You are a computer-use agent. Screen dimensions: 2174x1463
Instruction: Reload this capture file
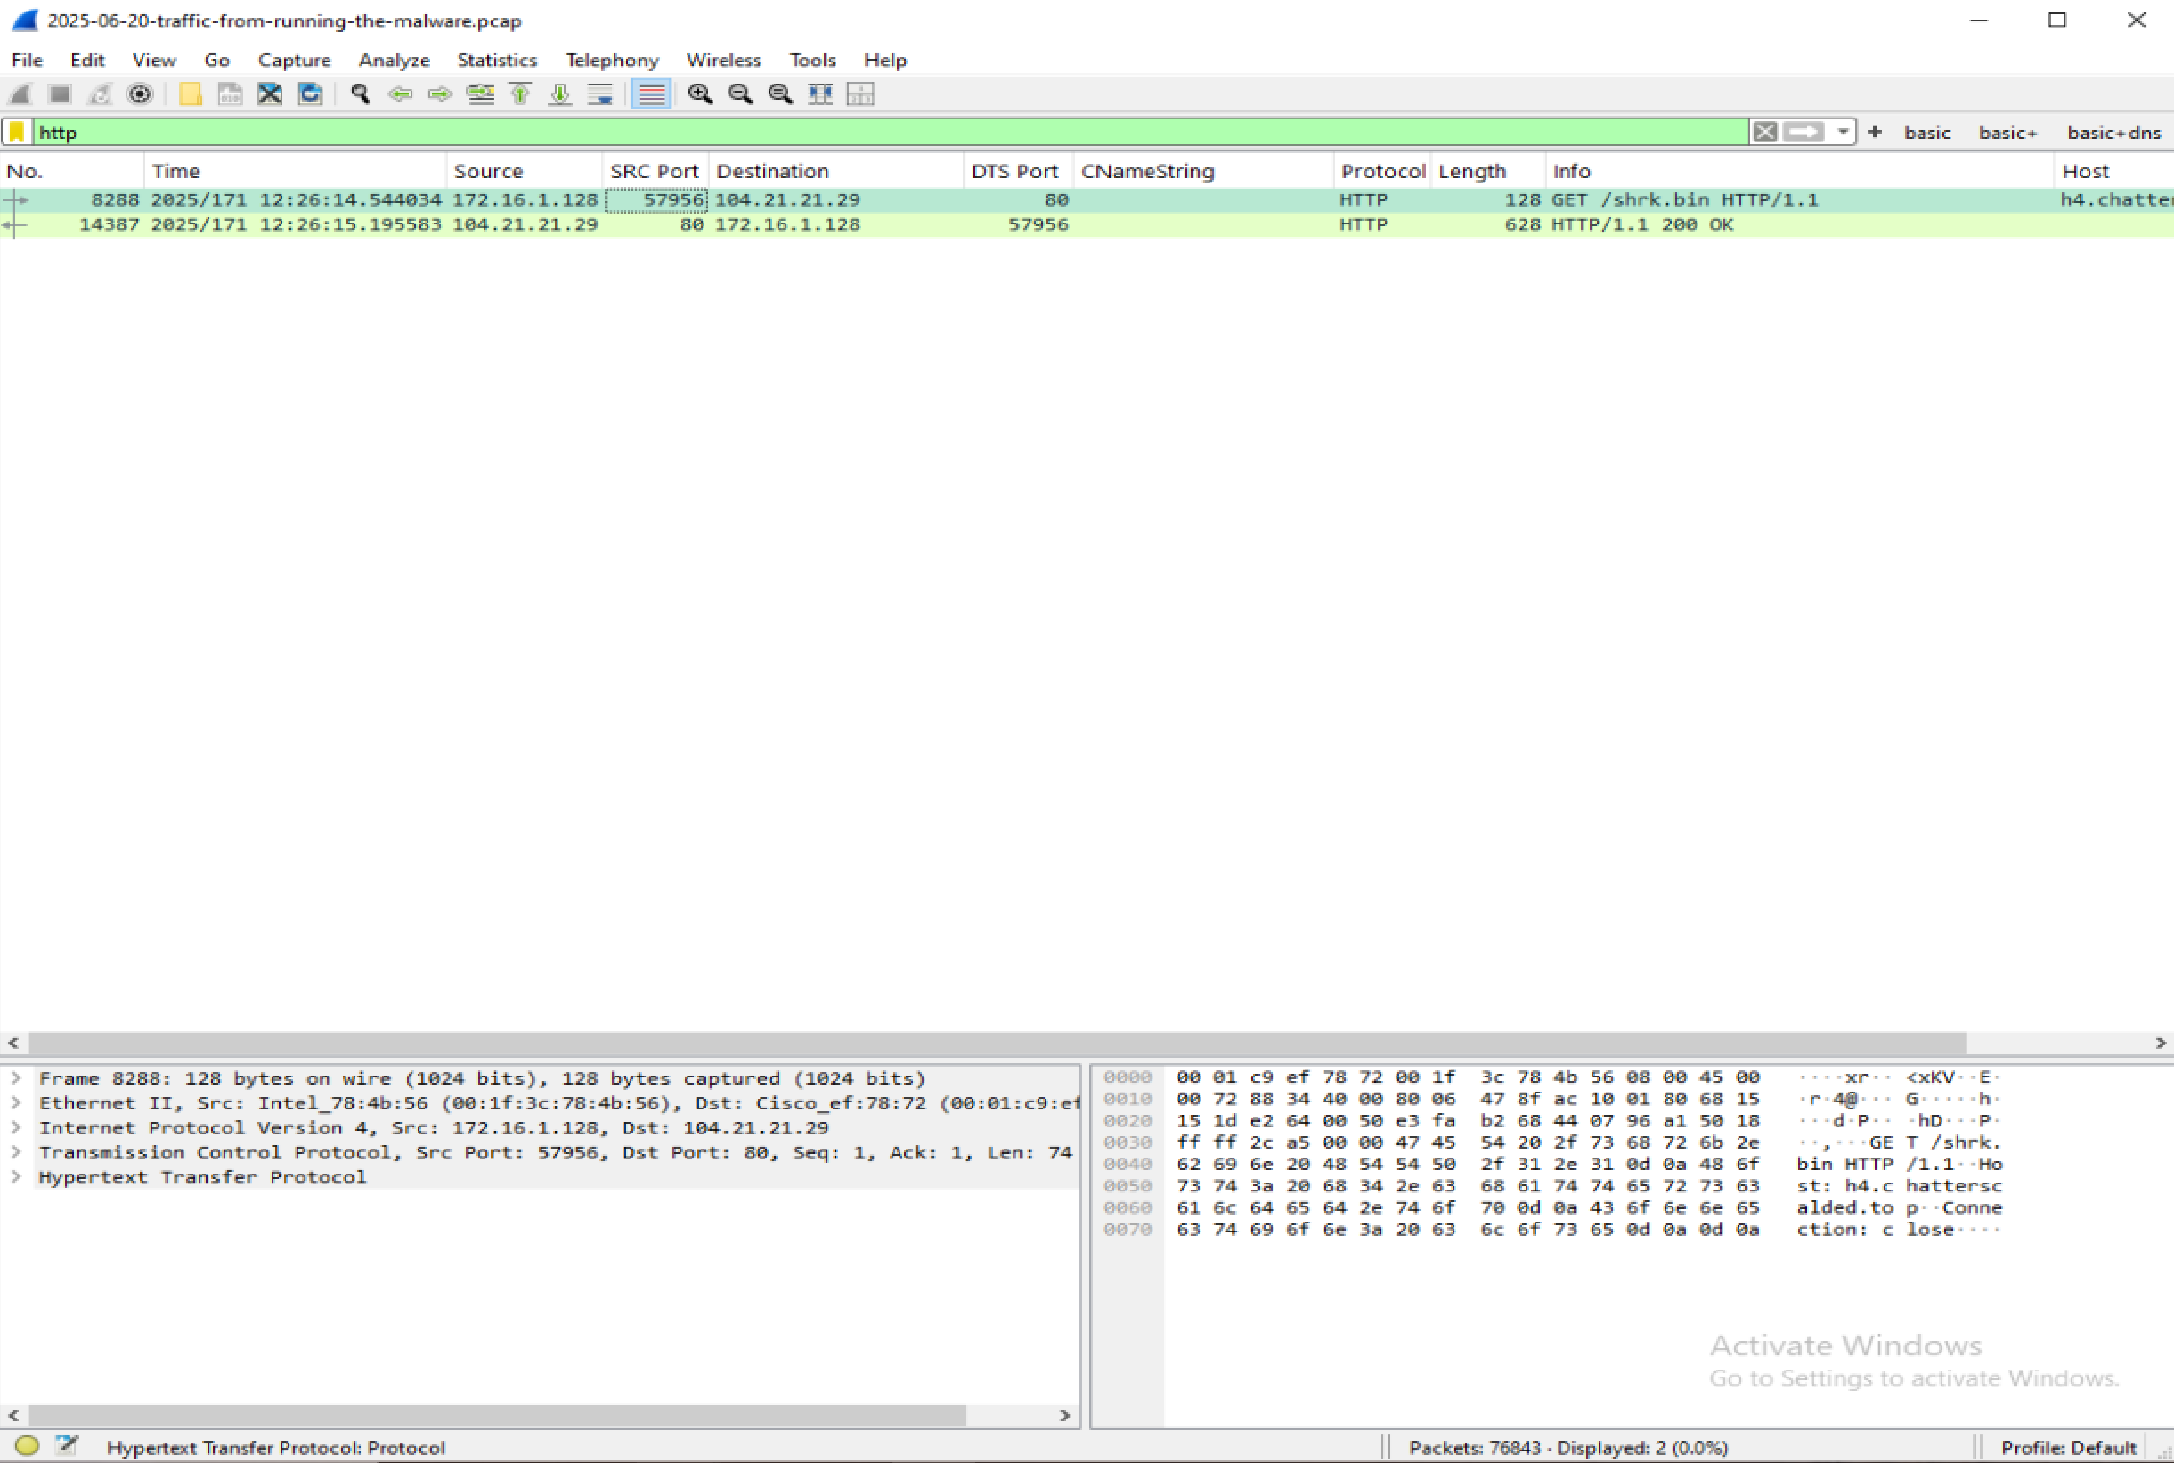tap(309, 93)
